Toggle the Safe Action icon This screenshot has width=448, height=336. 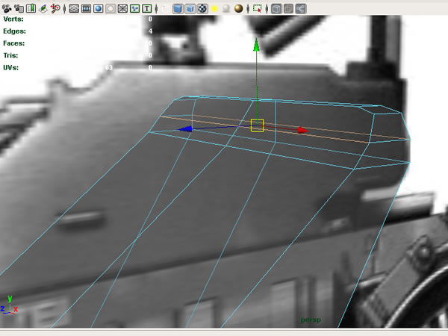[135, 8]
